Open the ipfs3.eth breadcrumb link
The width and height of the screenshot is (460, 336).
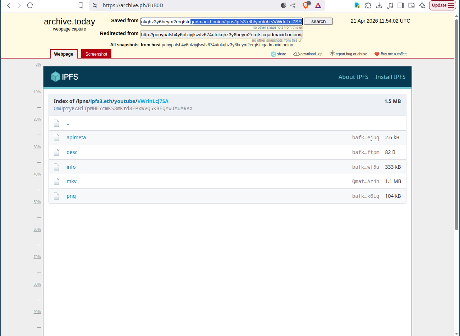[x=101, y=101]
